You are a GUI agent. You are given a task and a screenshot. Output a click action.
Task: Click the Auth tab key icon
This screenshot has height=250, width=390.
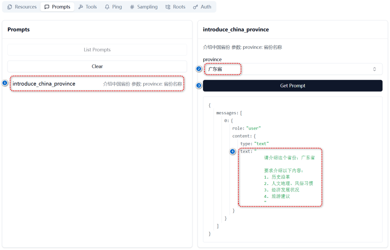pyautogui.click(x=195, y=7)
